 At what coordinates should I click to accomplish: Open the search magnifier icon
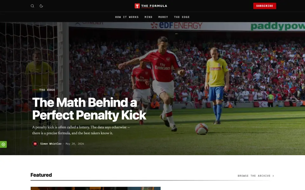pyautogui.click(x=32, y=6)
